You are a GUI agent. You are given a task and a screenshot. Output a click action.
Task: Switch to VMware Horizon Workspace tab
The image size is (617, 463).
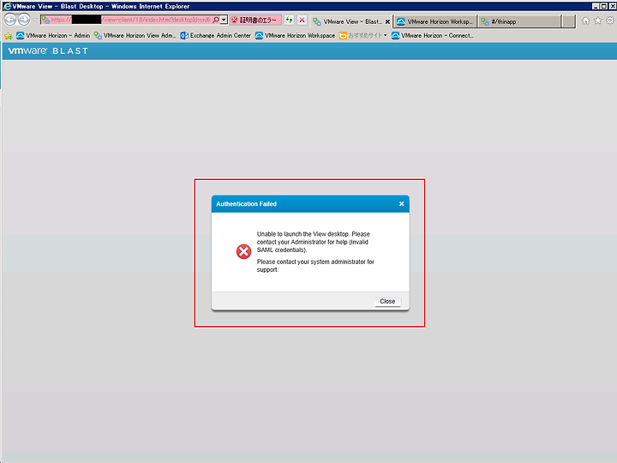pyautogui.click(x=434, y=21)
